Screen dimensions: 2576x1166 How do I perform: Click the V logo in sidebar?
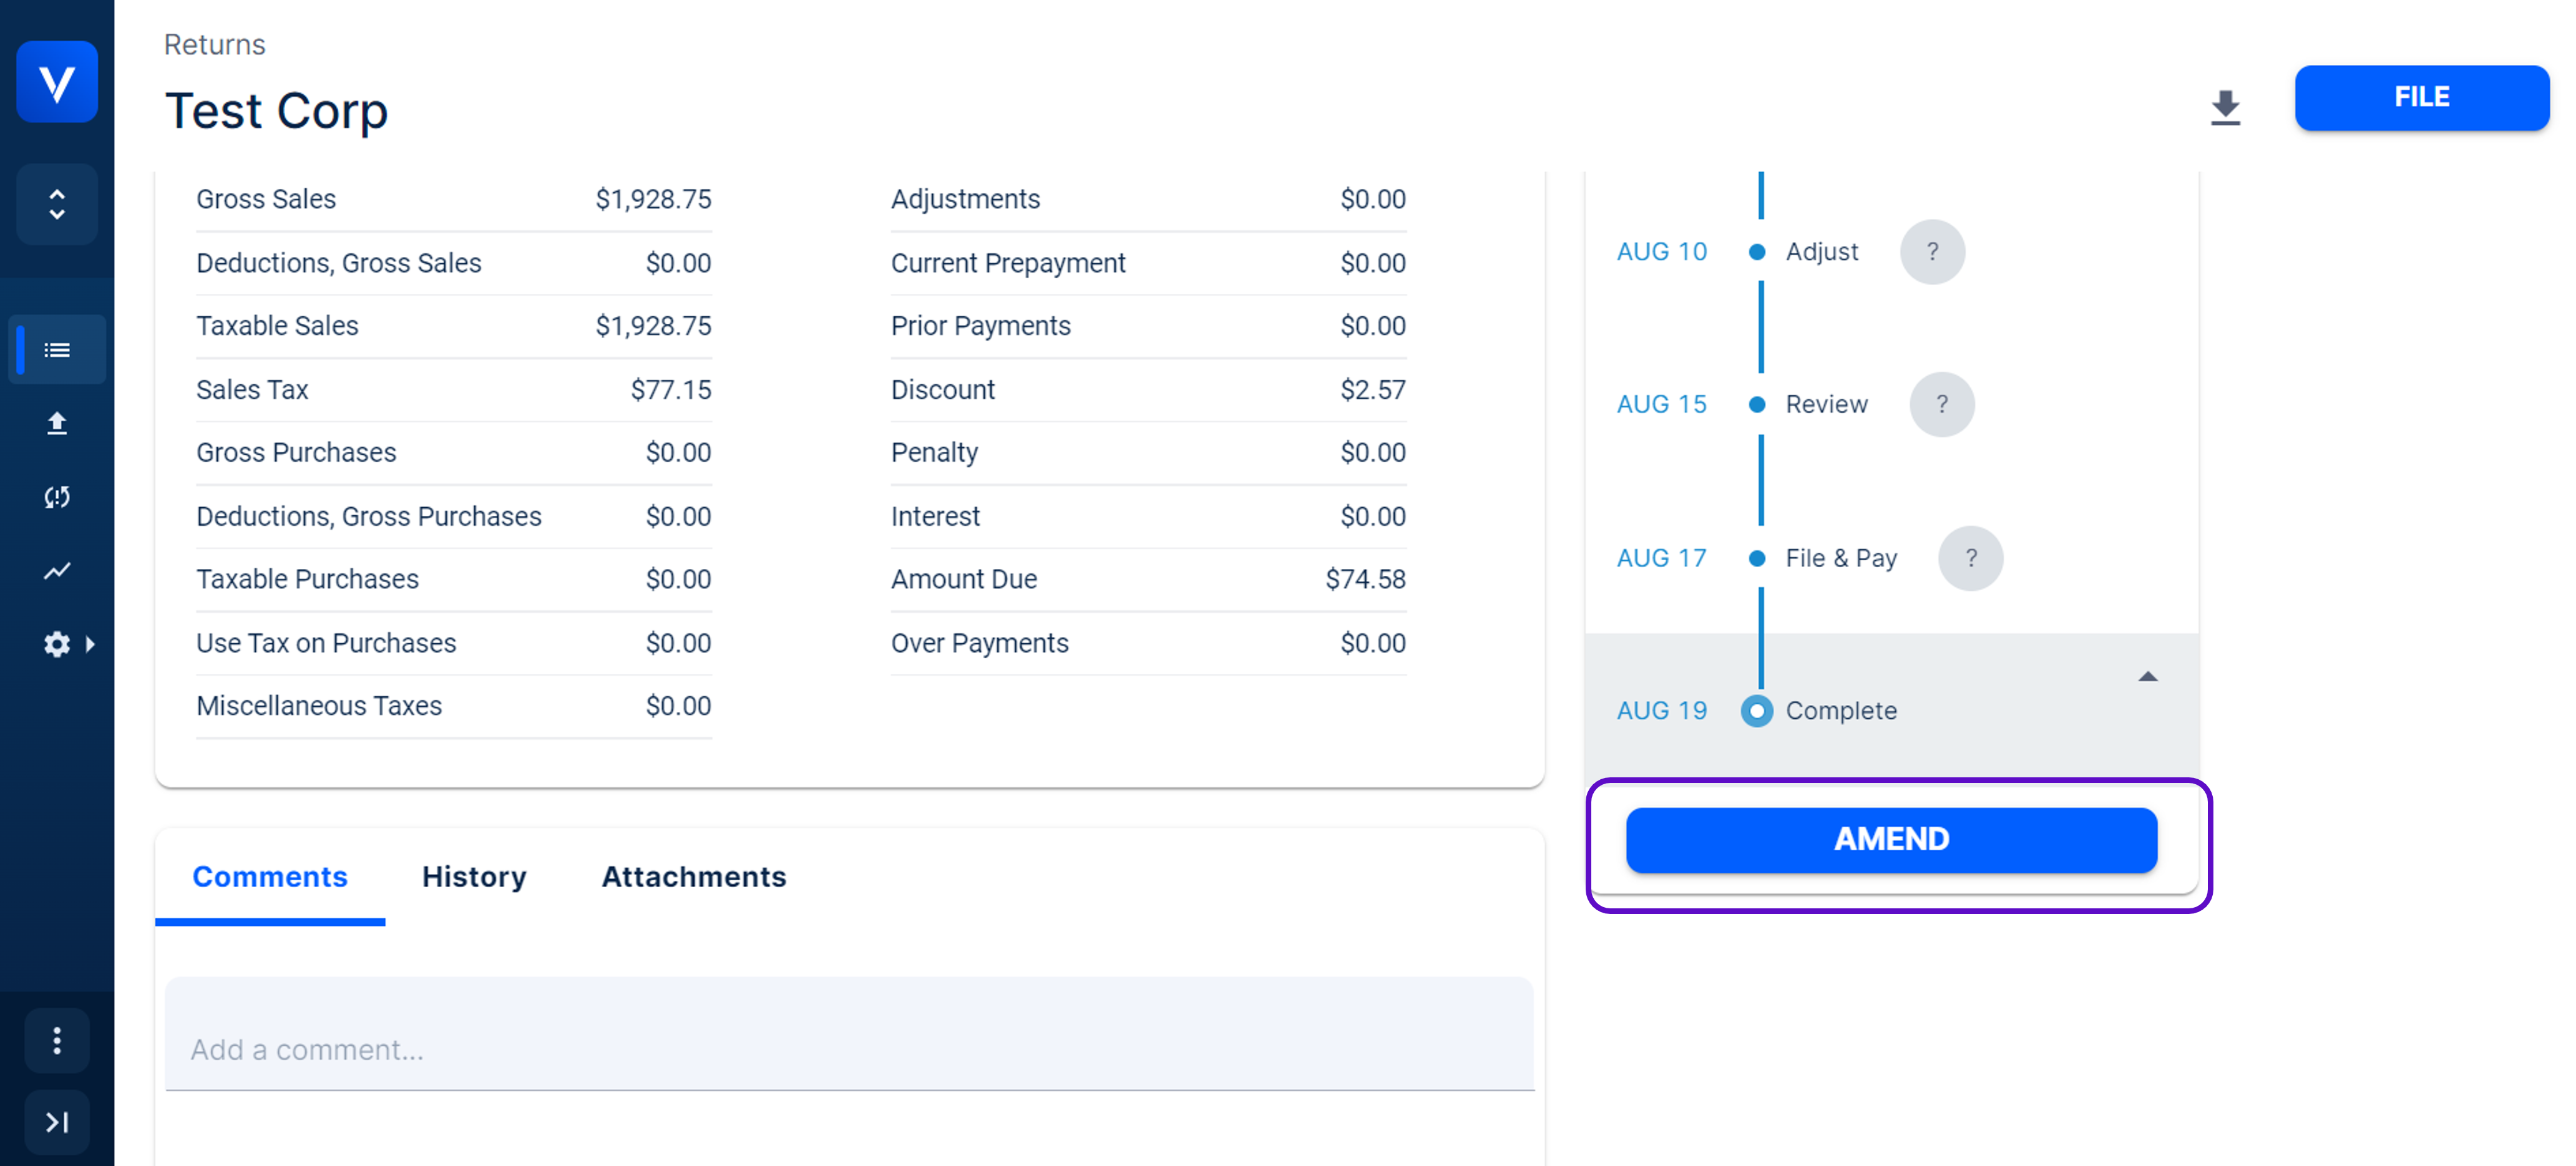click(57, 82)
